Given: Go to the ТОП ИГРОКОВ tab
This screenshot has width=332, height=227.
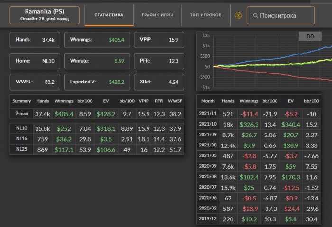Looking at the screenshot, I should coord(205,15).
